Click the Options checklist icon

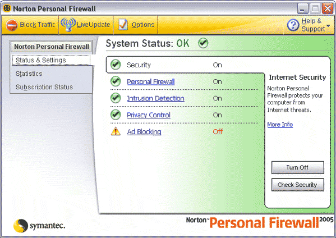tap(123, 25)
